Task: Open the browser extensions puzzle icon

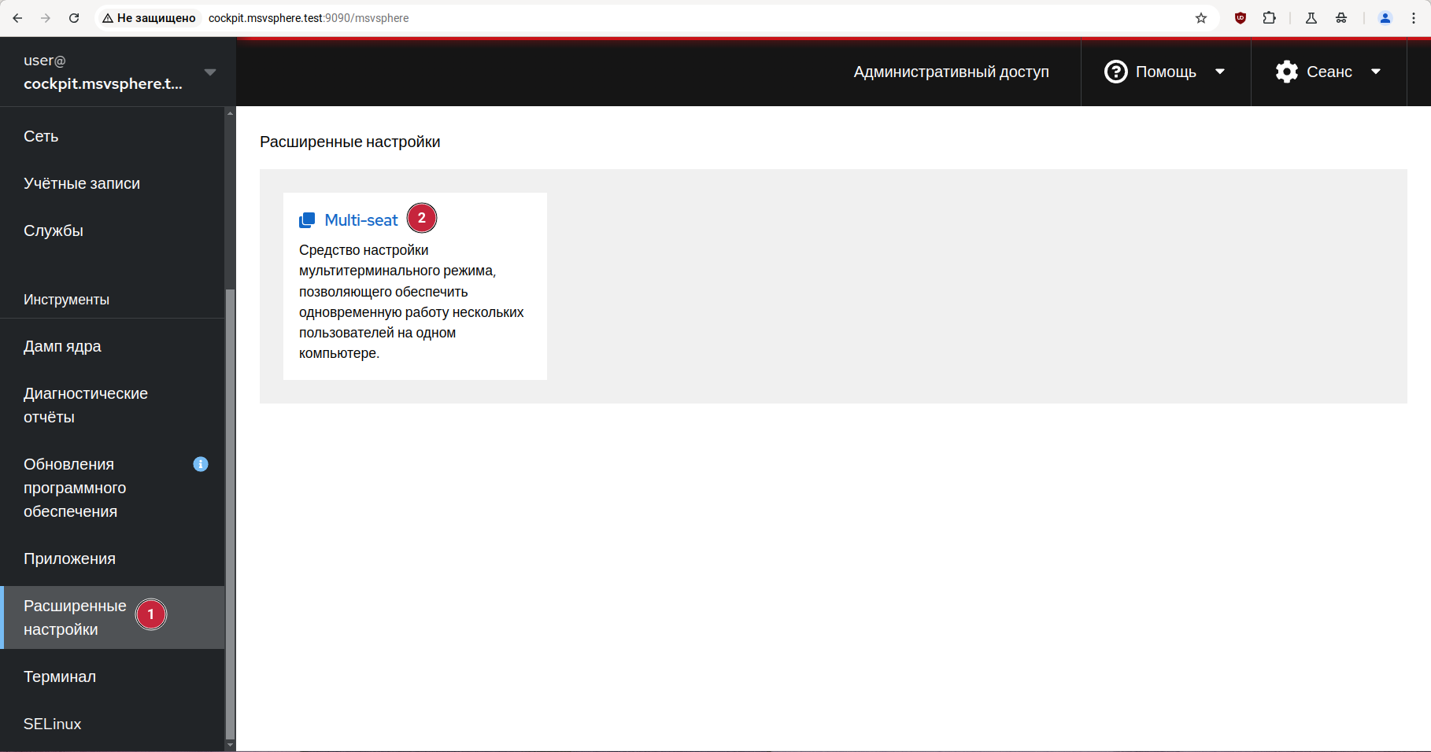Action: (1270, 18)
